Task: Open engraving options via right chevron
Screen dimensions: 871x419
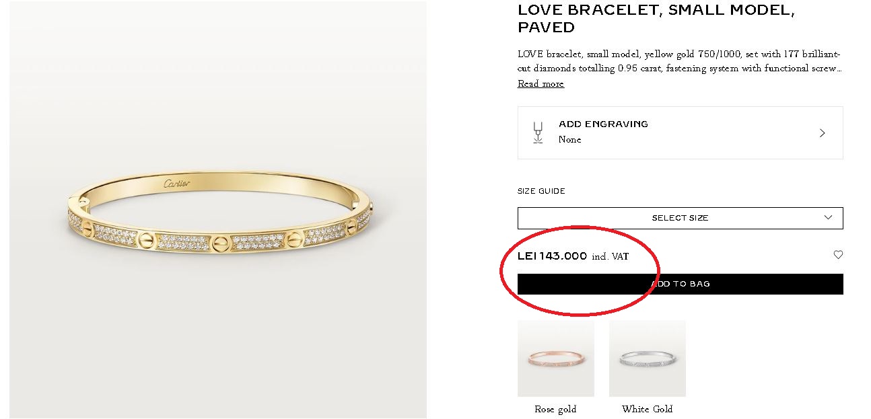Action: (822, 133)
